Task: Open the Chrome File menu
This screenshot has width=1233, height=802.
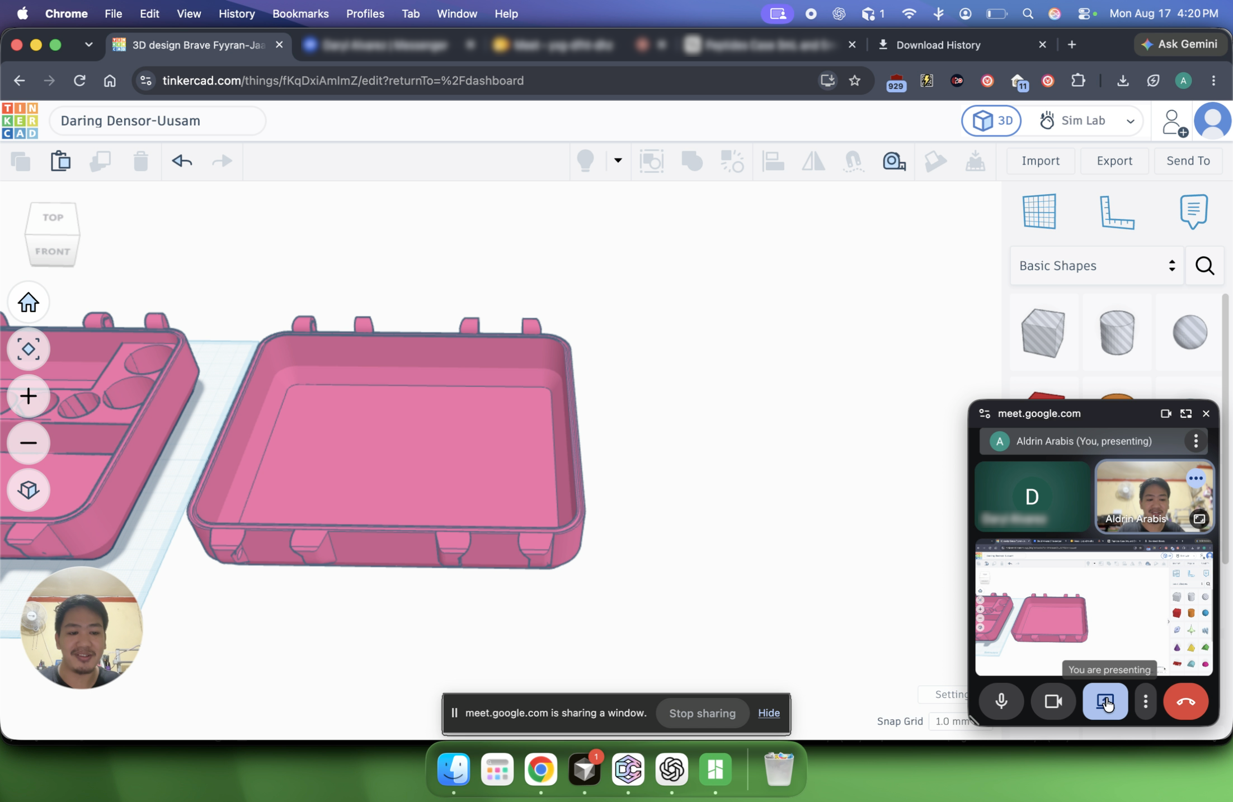Action: pyautogui.click(x=113, y=13)
